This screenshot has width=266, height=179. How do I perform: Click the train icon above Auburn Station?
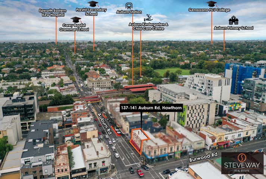129,6
